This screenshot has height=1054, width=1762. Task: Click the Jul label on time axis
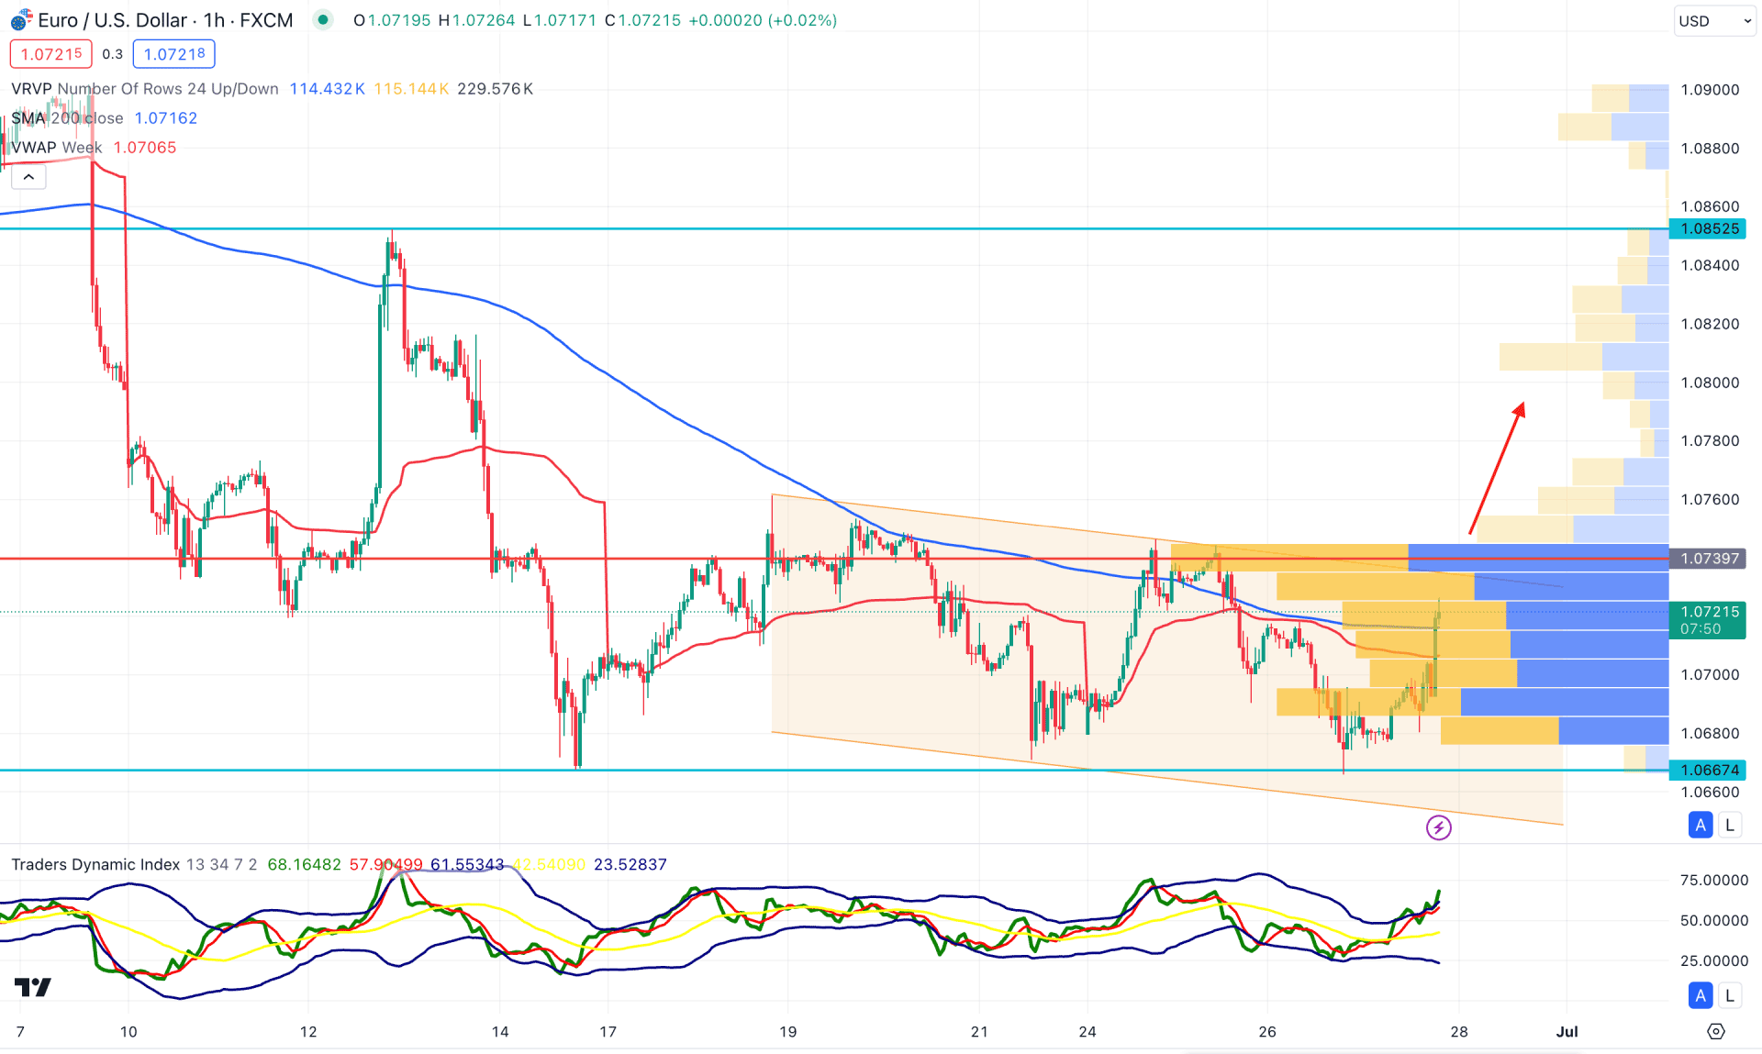click(x=1567, y=1032)
